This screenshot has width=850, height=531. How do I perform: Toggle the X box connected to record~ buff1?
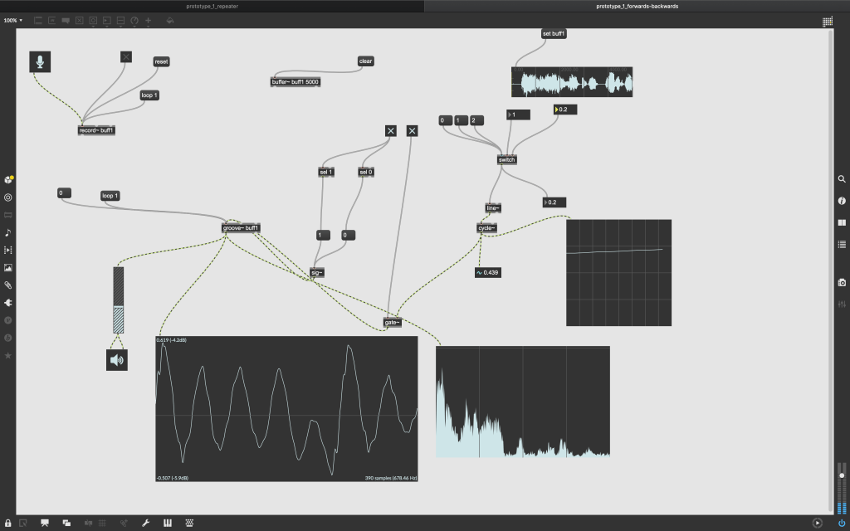click(x=125, y=56)
